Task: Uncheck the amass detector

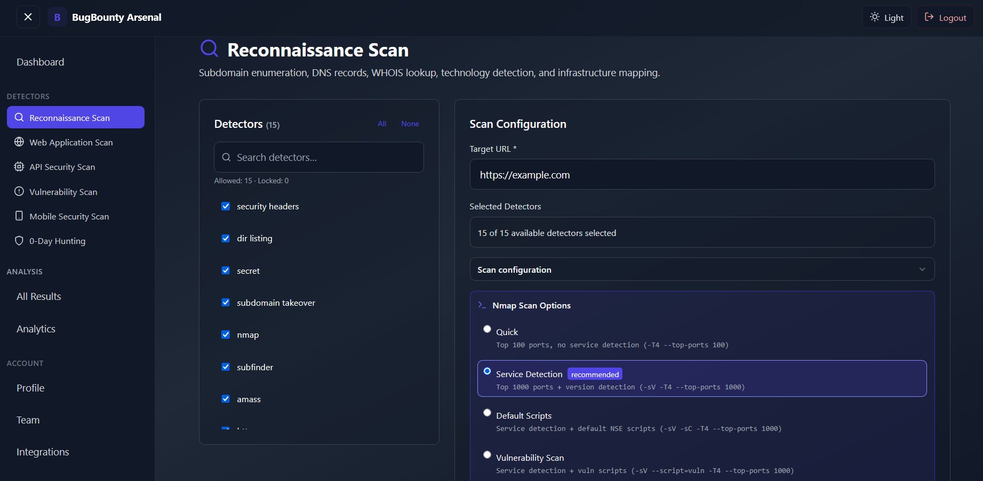Action: pyautogui.click(x=226, y=399)
